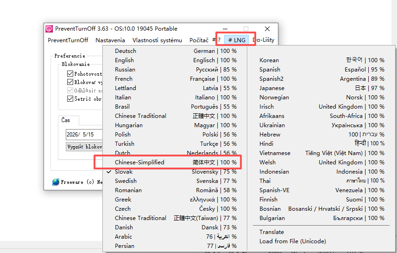The height and width of the screenshot is (253, 397).
Task: Close the PreventTurnOff window
Action: 267,29
